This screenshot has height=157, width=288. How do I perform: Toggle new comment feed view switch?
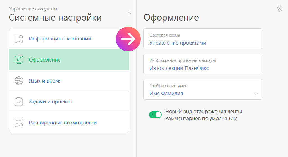click(155, 115)
